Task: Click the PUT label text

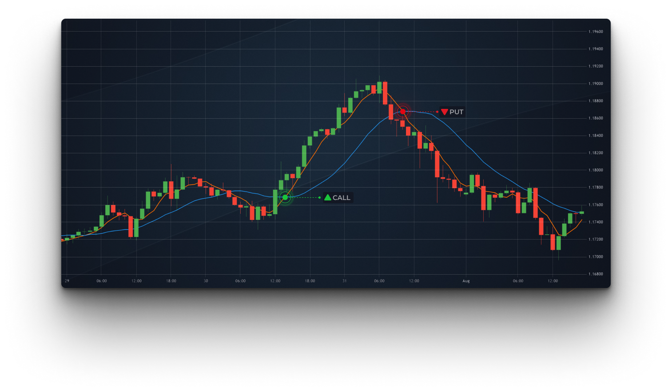Action: tap(457, 112)
